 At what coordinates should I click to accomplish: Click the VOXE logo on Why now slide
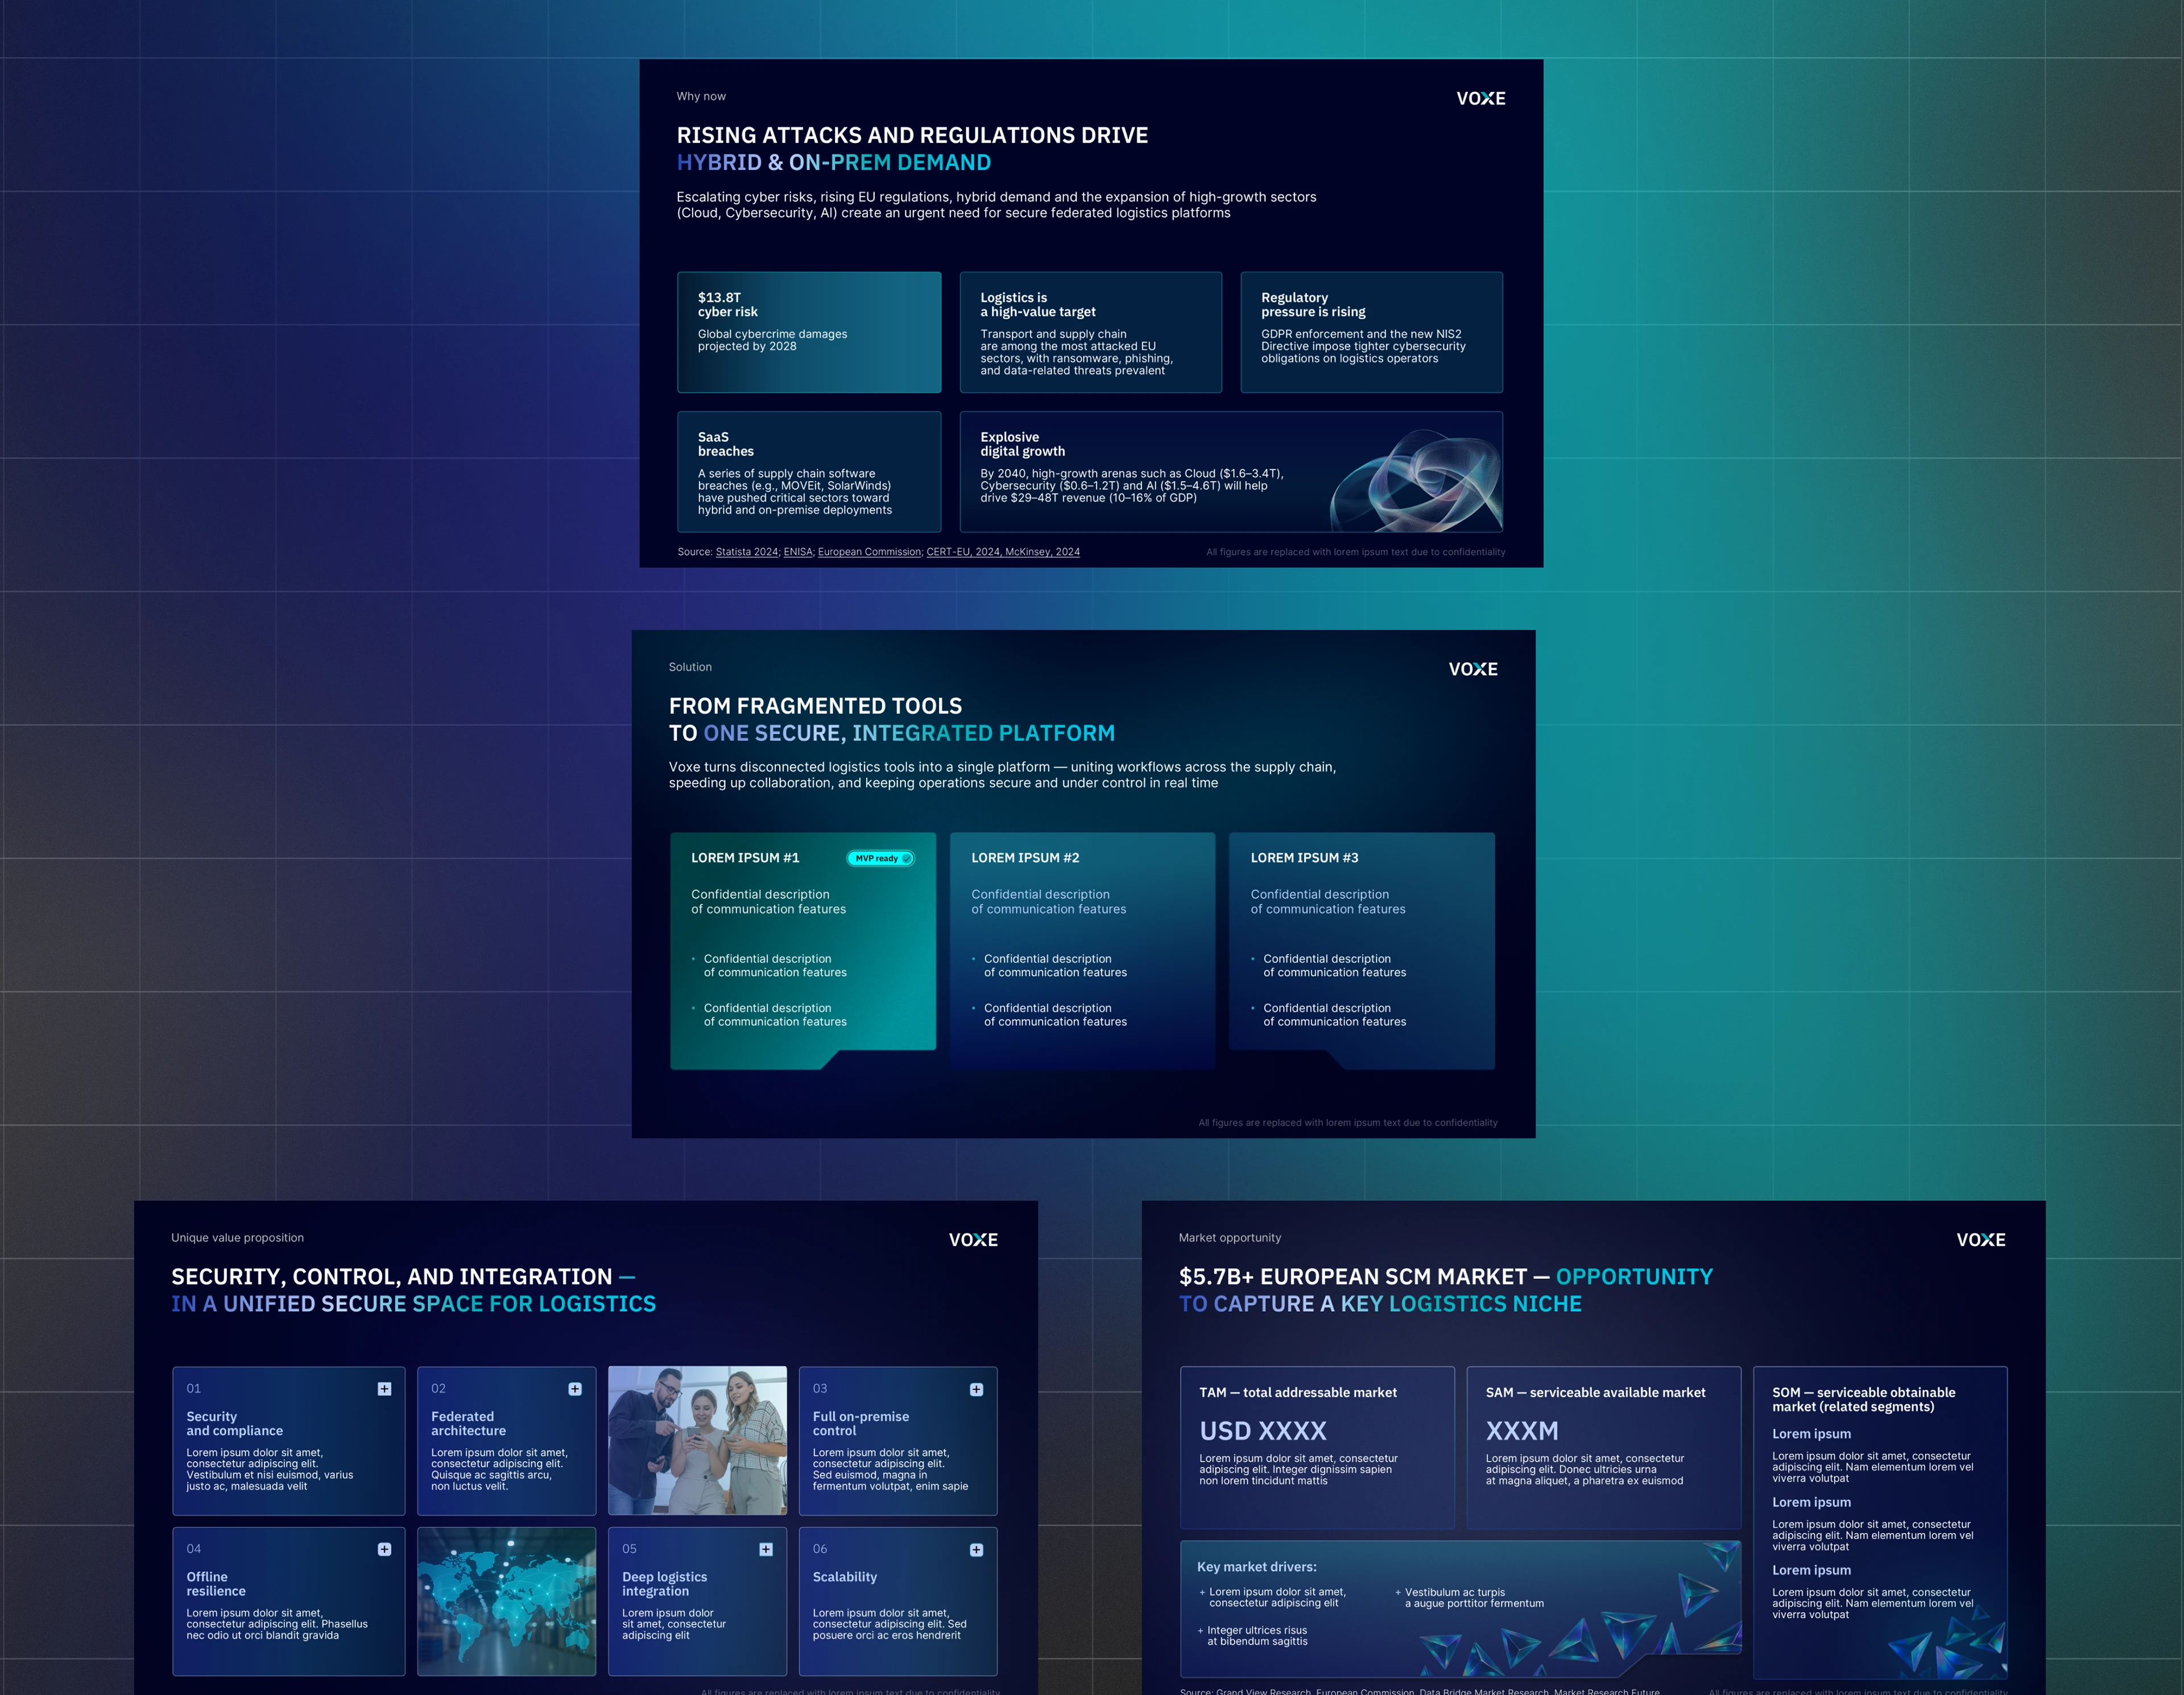[x=1480, y=98]
